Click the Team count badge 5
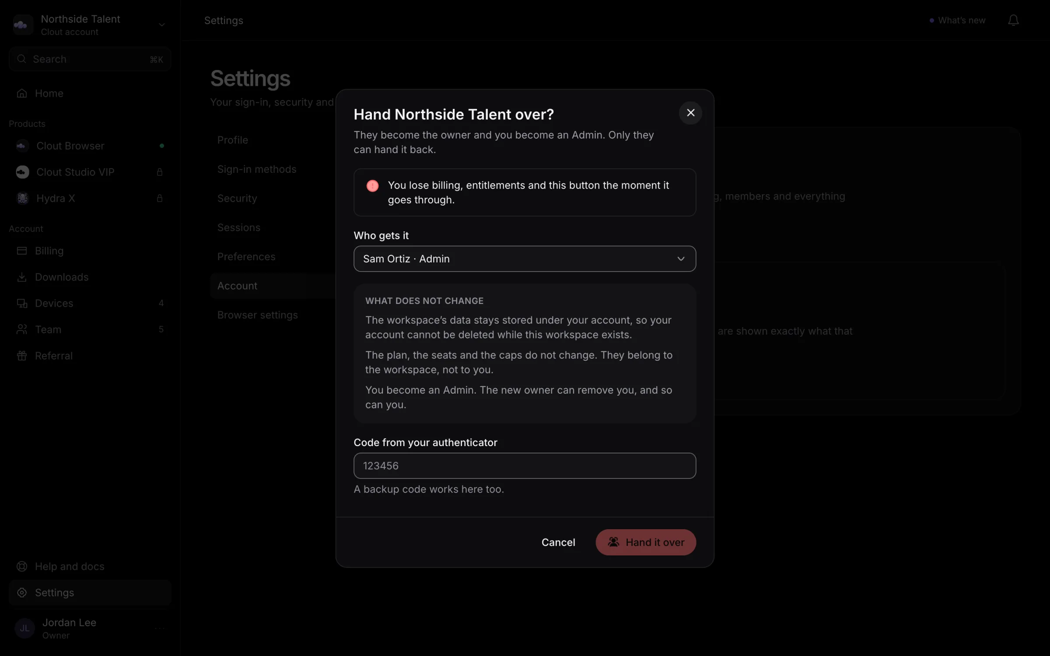Image resolution: width=1050 pixels, height=656 pixels. coord(161,329)
